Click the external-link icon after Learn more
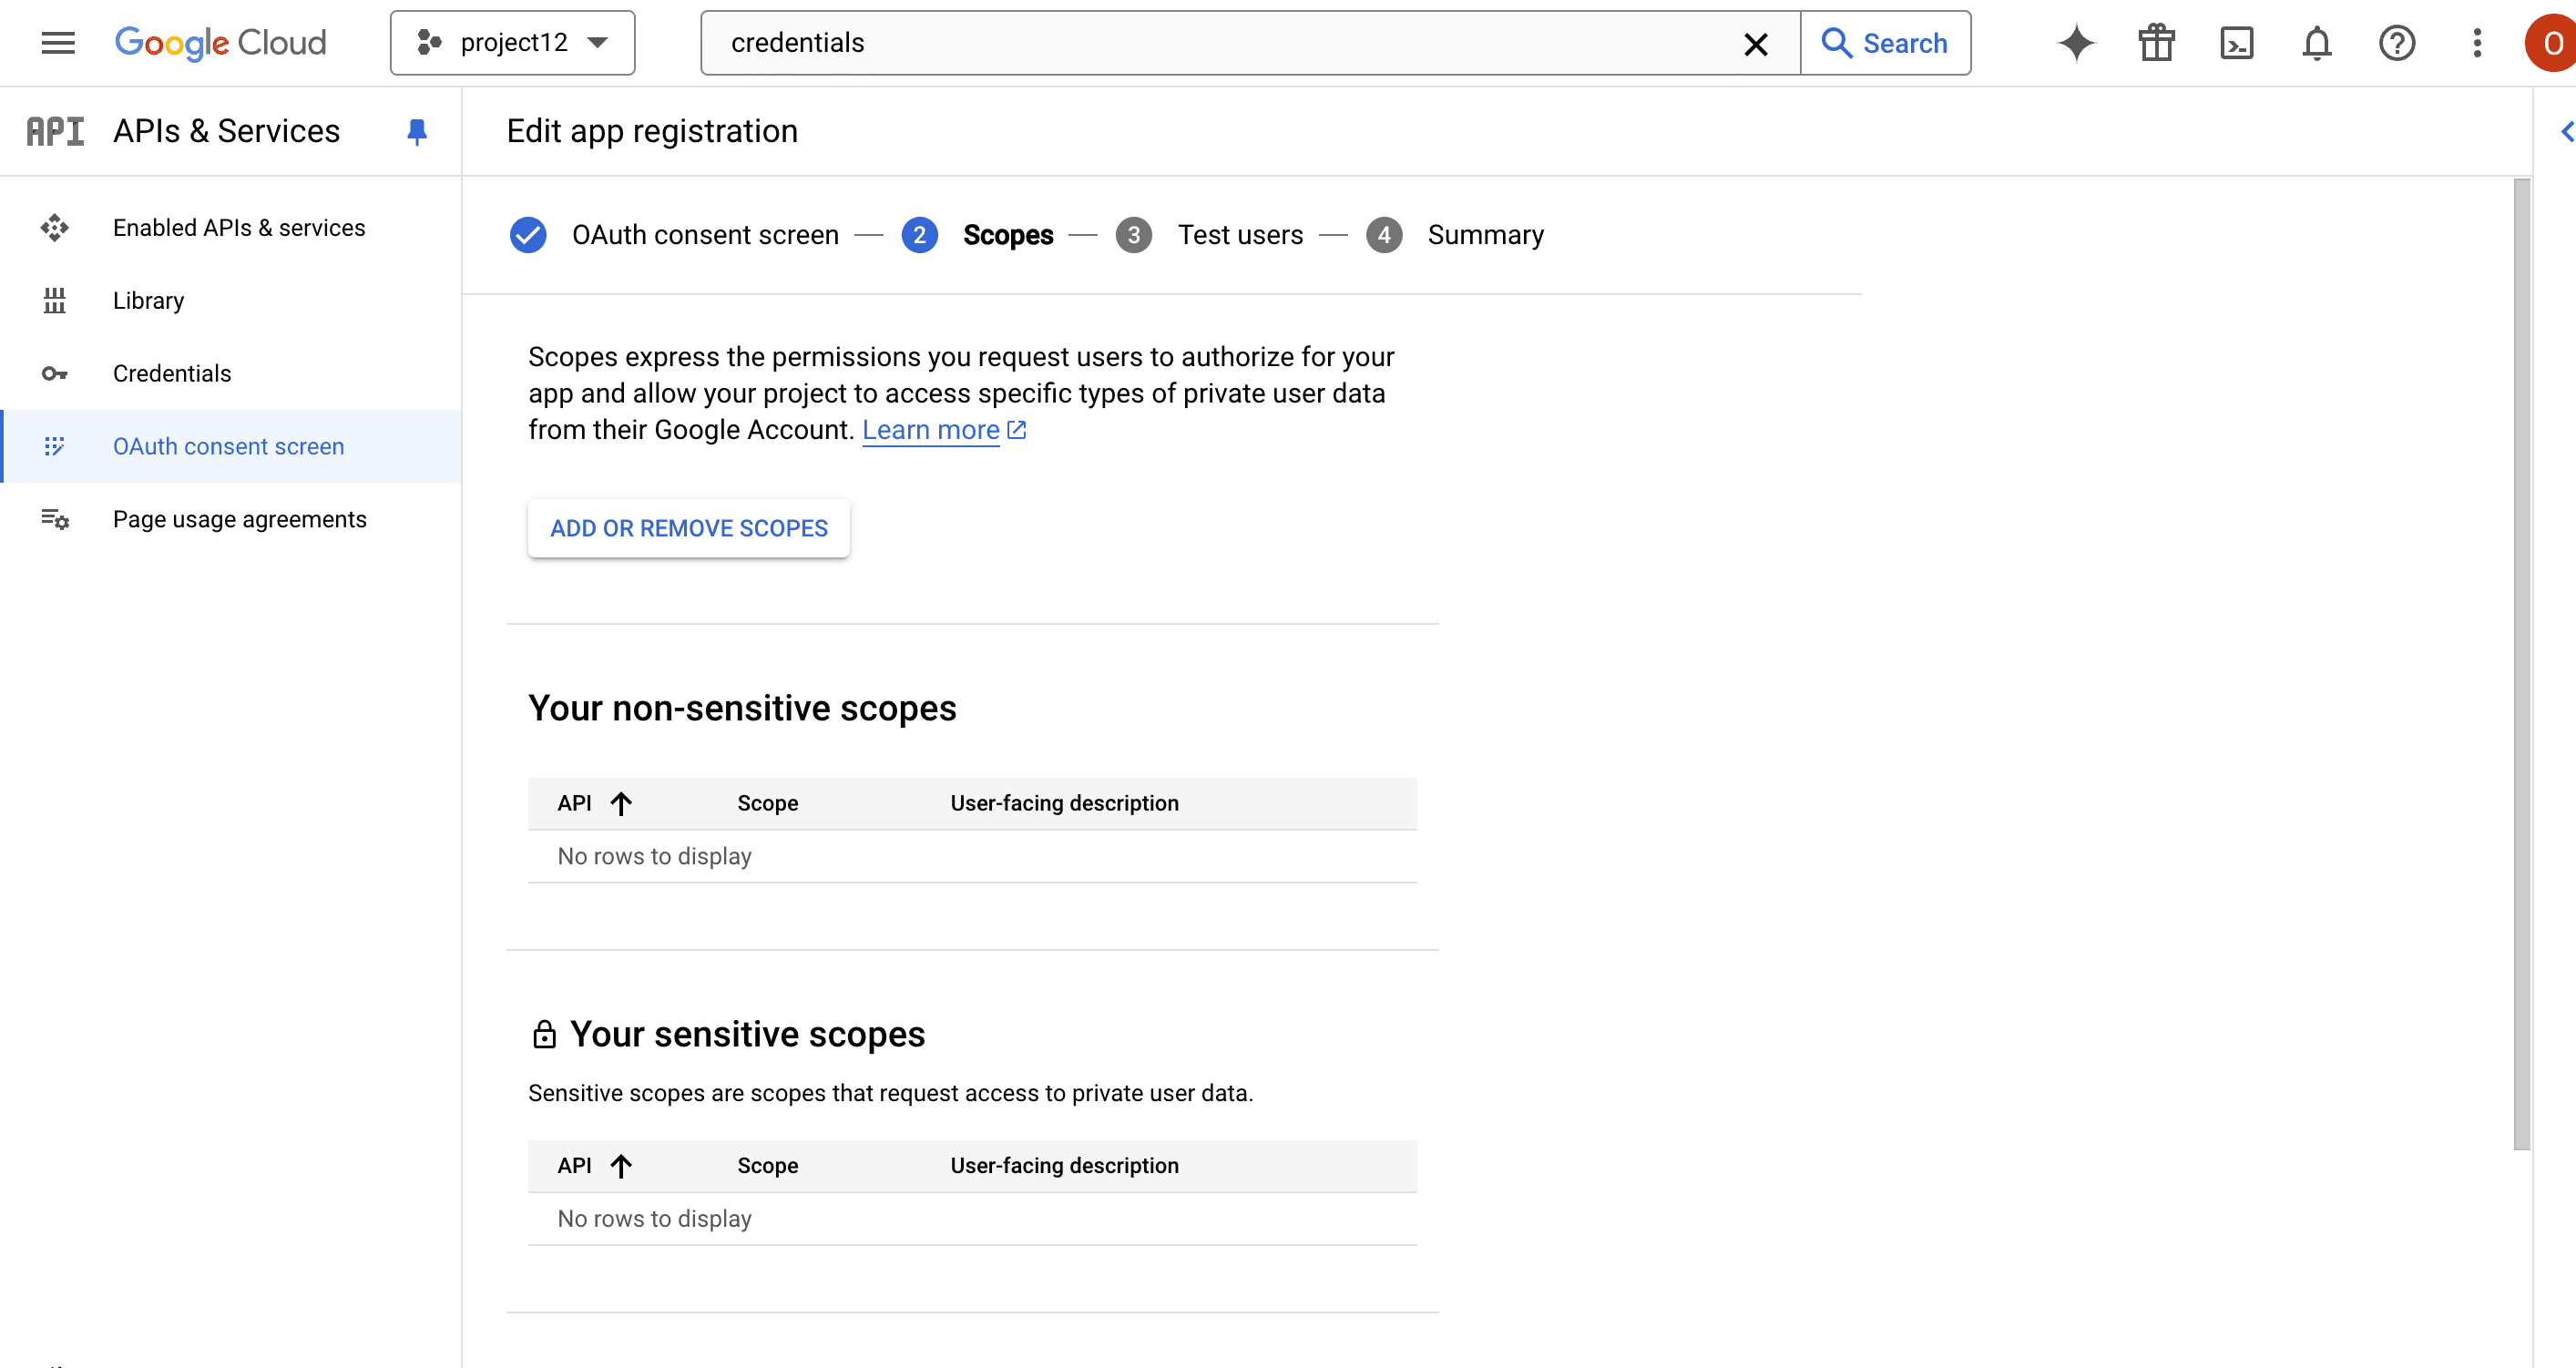The image size is (2576, 1368). (1017, 430)
